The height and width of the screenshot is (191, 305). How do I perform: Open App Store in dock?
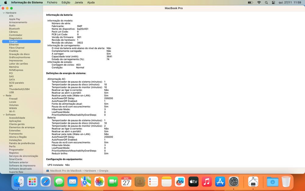220,182
